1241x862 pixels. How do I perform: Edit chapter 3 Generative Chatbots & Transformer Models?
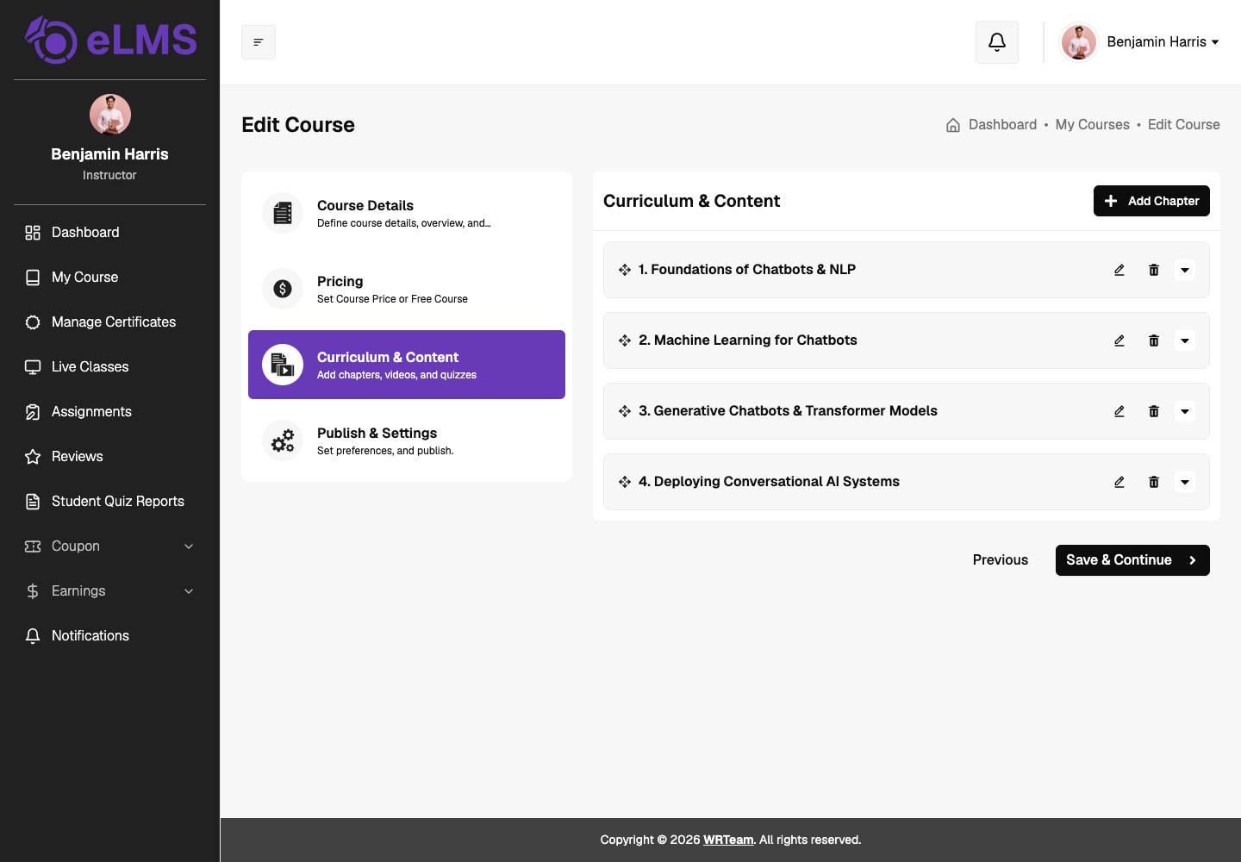(x=1119, y=411)
